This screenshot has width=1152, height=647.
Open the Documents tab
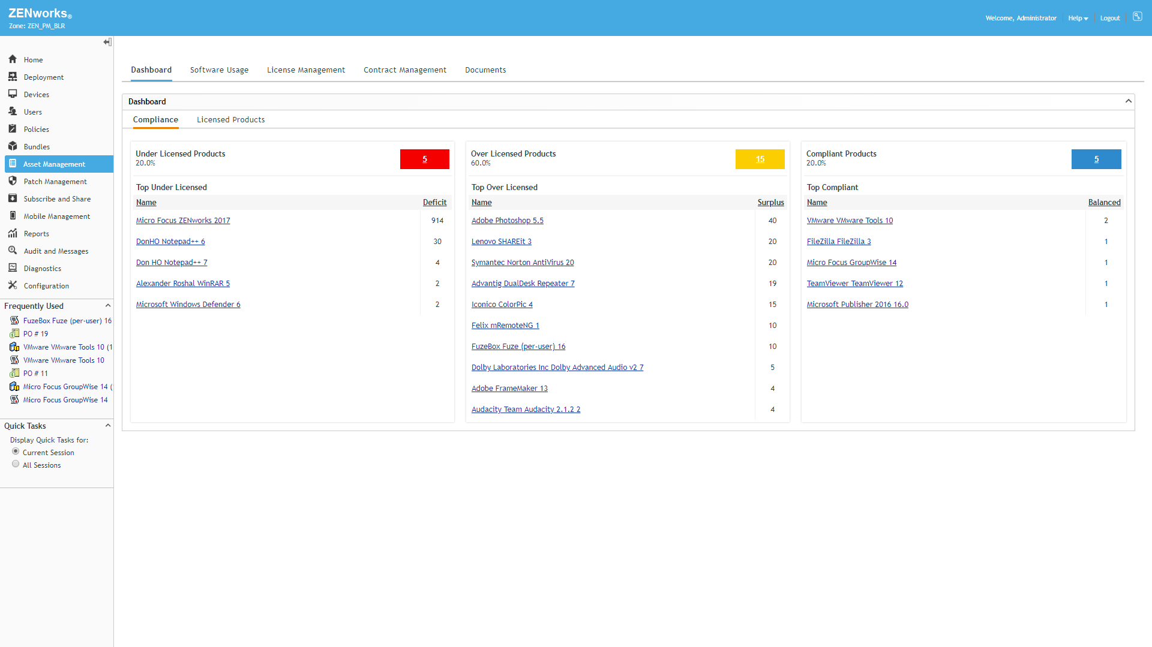(485, 70)
